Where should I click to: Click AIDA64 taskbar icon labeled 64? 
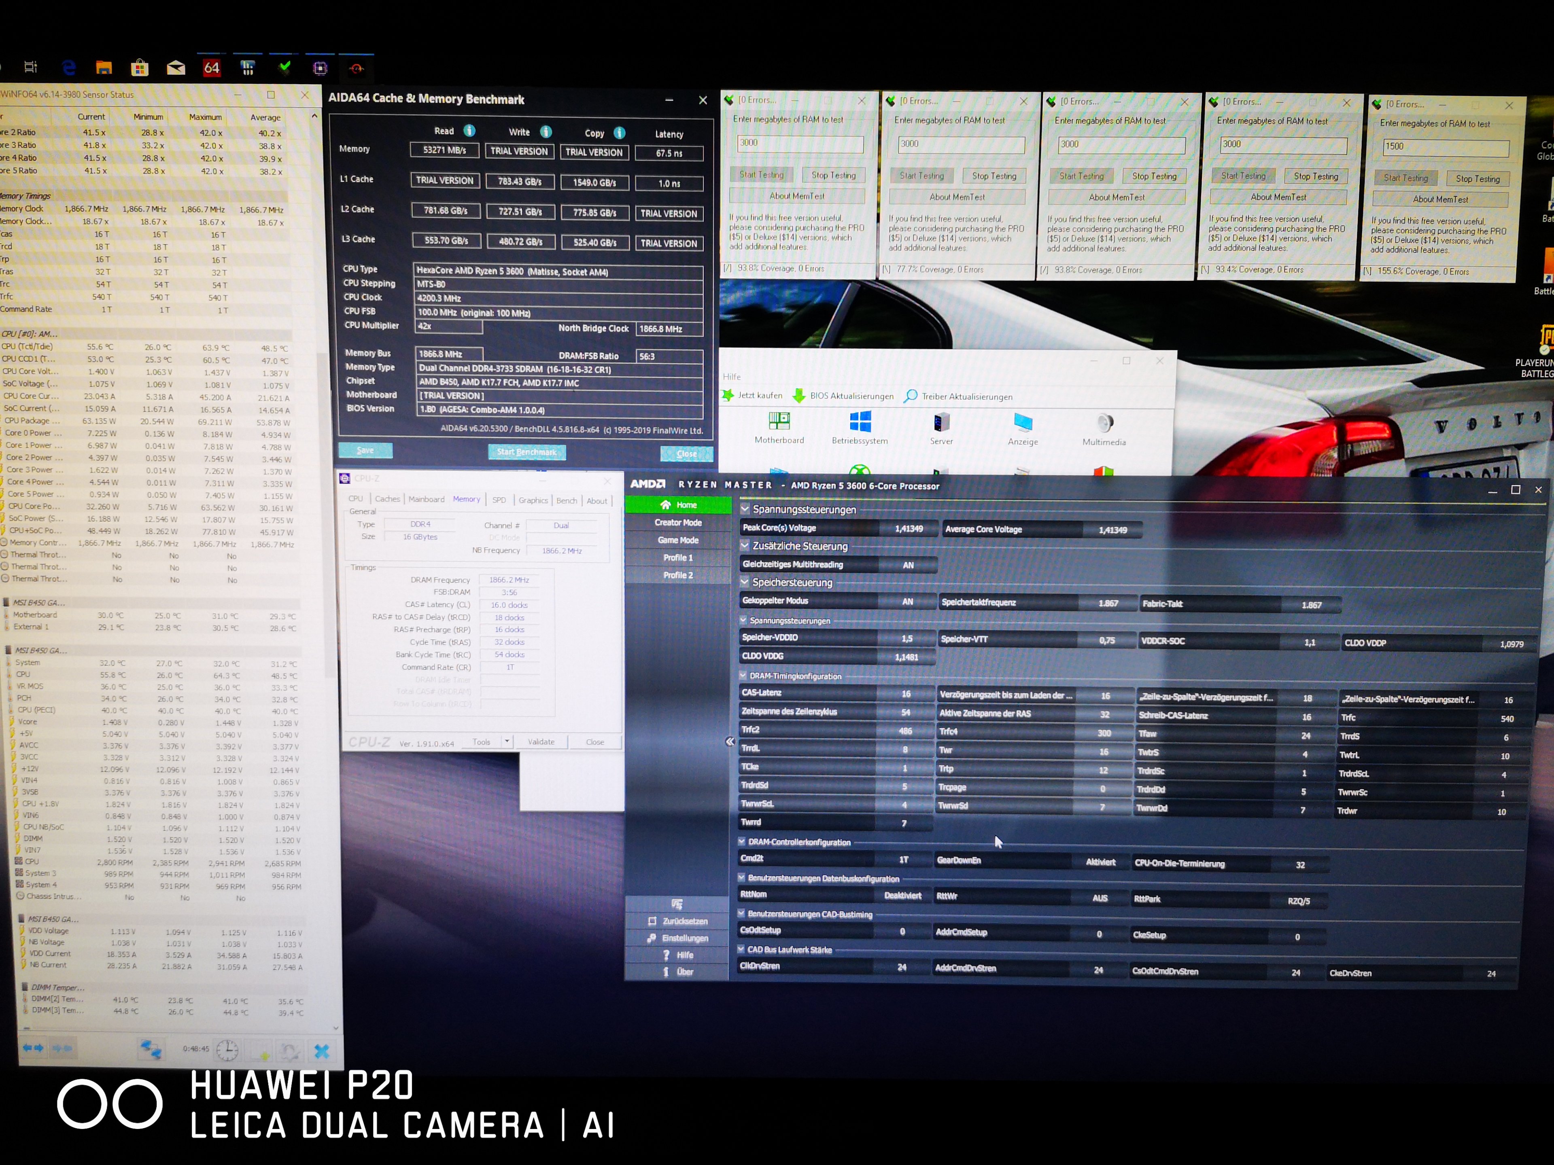(x=212, y=68)
